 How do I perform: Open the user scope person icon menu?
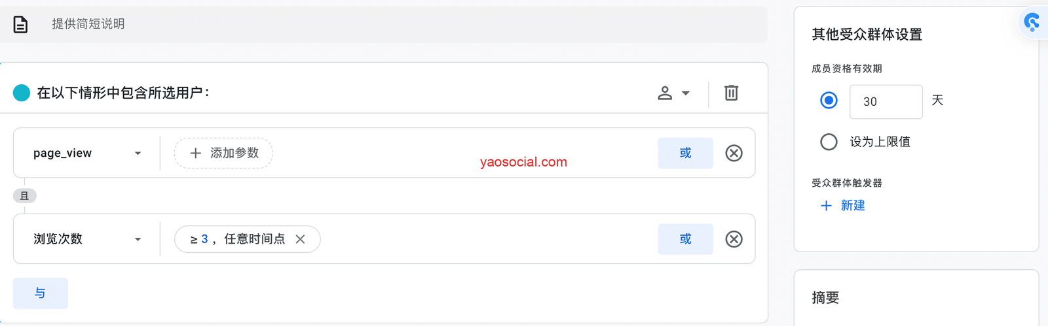pos(673,93)
